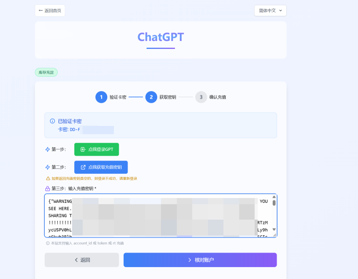Click the 点我获取充值密钥 blue button
This screenshot has width=358, height=279.
101,167
